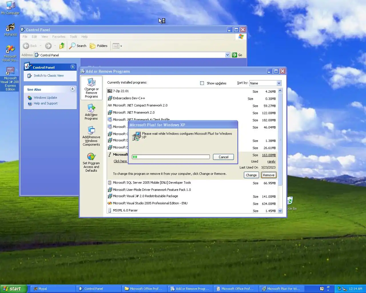The width and height of the screenshot is (366, 293).
Task: Click the Visual Studio 2005 program list icon
Action: [110, 203]
